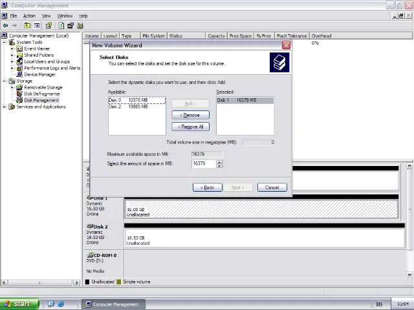This screenshot has width=414, height=310.
Task: Cancel the New Volume Wizard
Action: pyautogui.click(x=272, y=187)
